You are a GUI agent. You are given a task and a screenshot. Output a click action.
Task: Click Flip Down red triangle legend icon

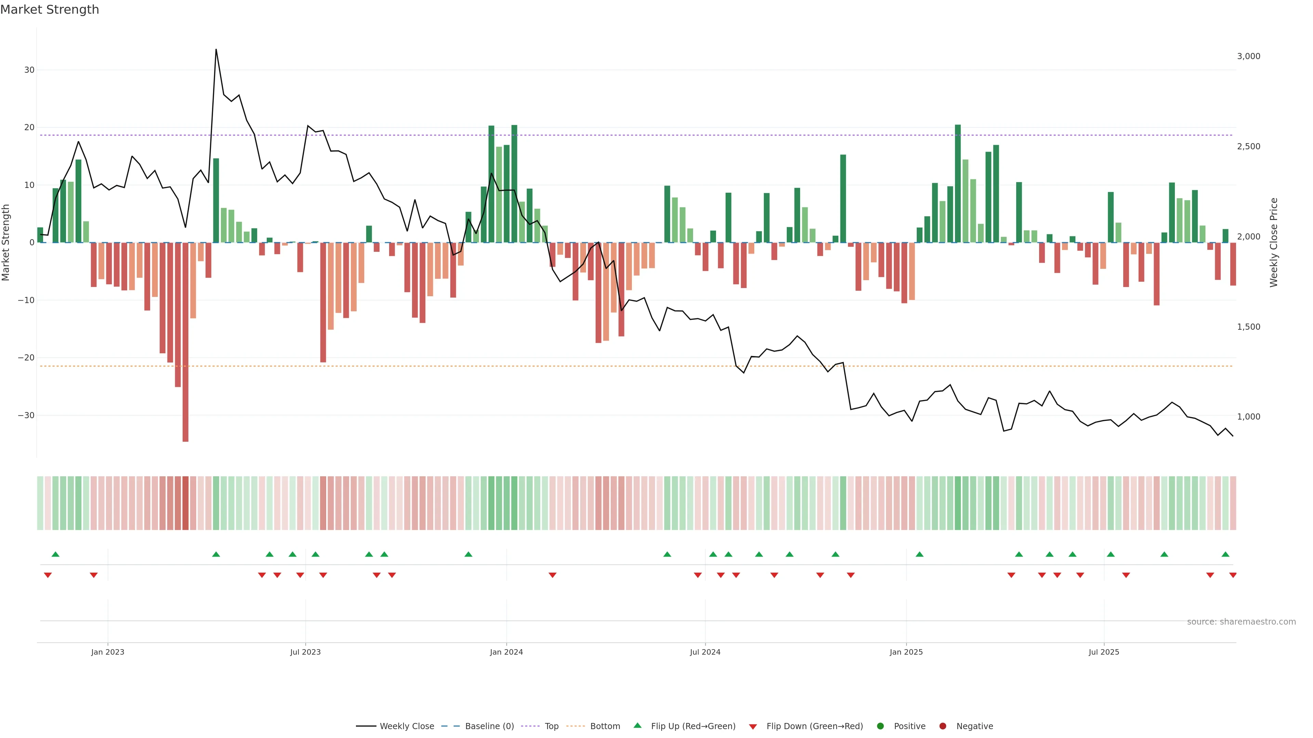[x=753, y=727]
